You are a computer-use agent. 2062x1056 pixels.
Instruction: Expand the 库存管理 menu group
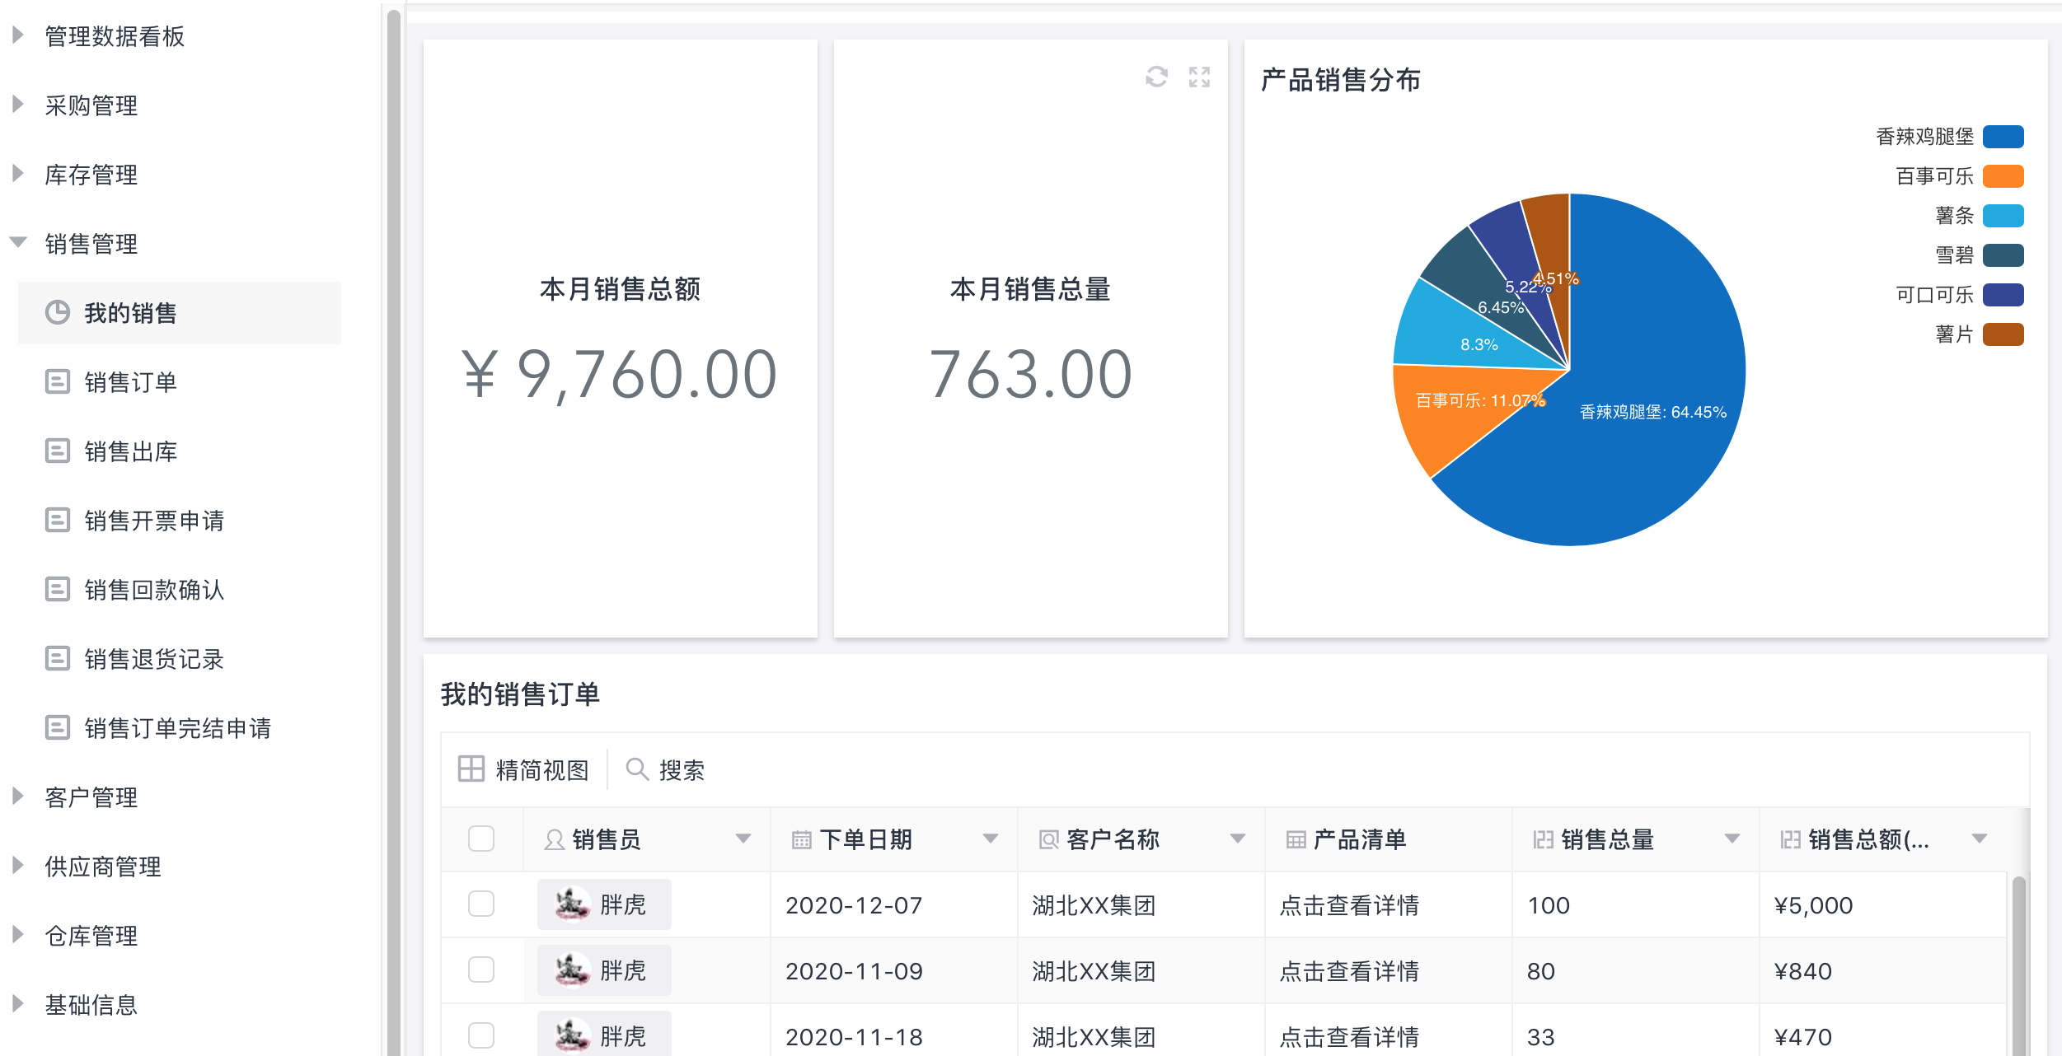17,174
